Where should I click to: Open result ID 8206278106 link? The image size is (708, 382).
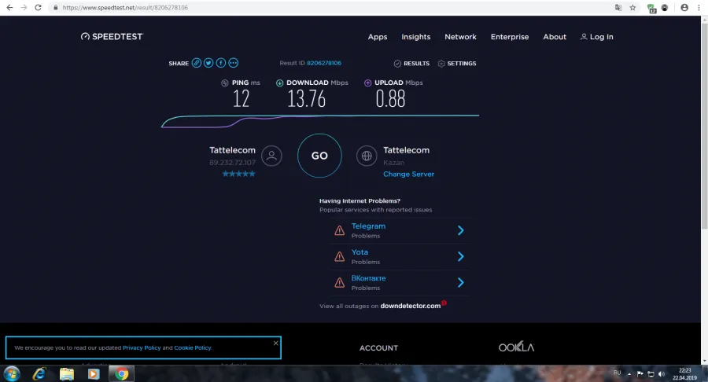(x=324, y=63)
